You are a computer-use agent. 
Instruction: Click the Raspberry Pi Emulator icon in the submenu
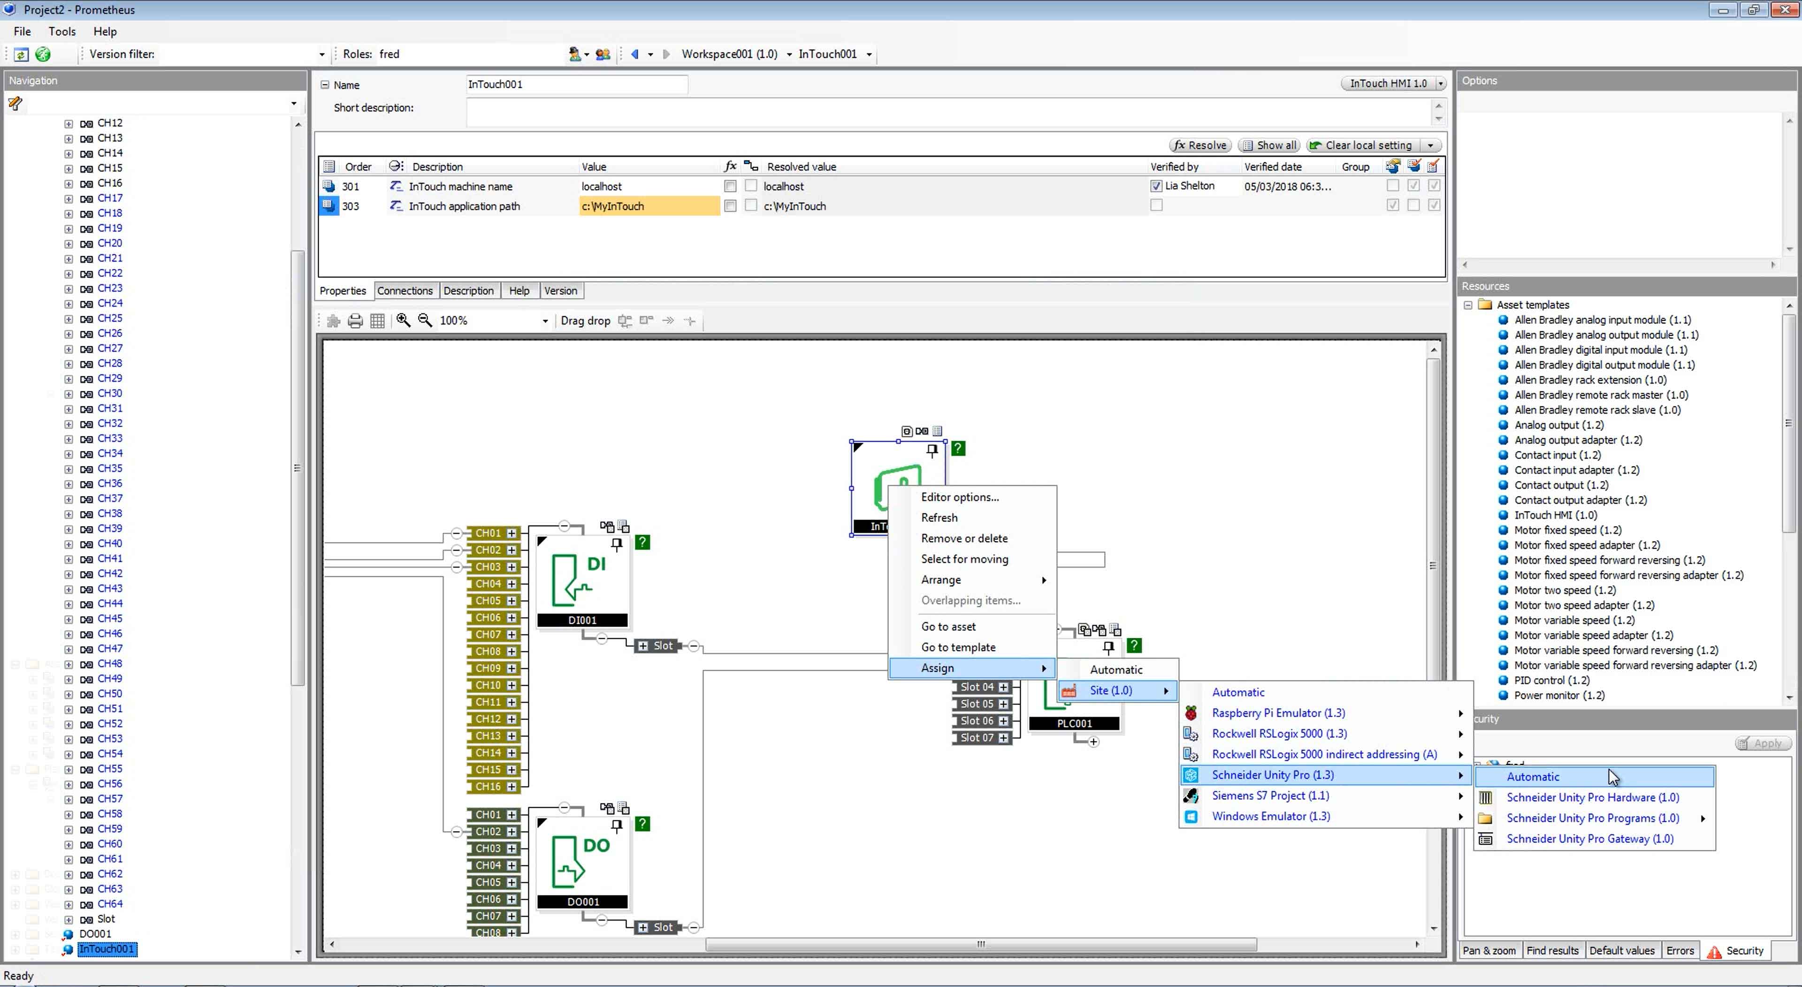(x=1191, y=713)
